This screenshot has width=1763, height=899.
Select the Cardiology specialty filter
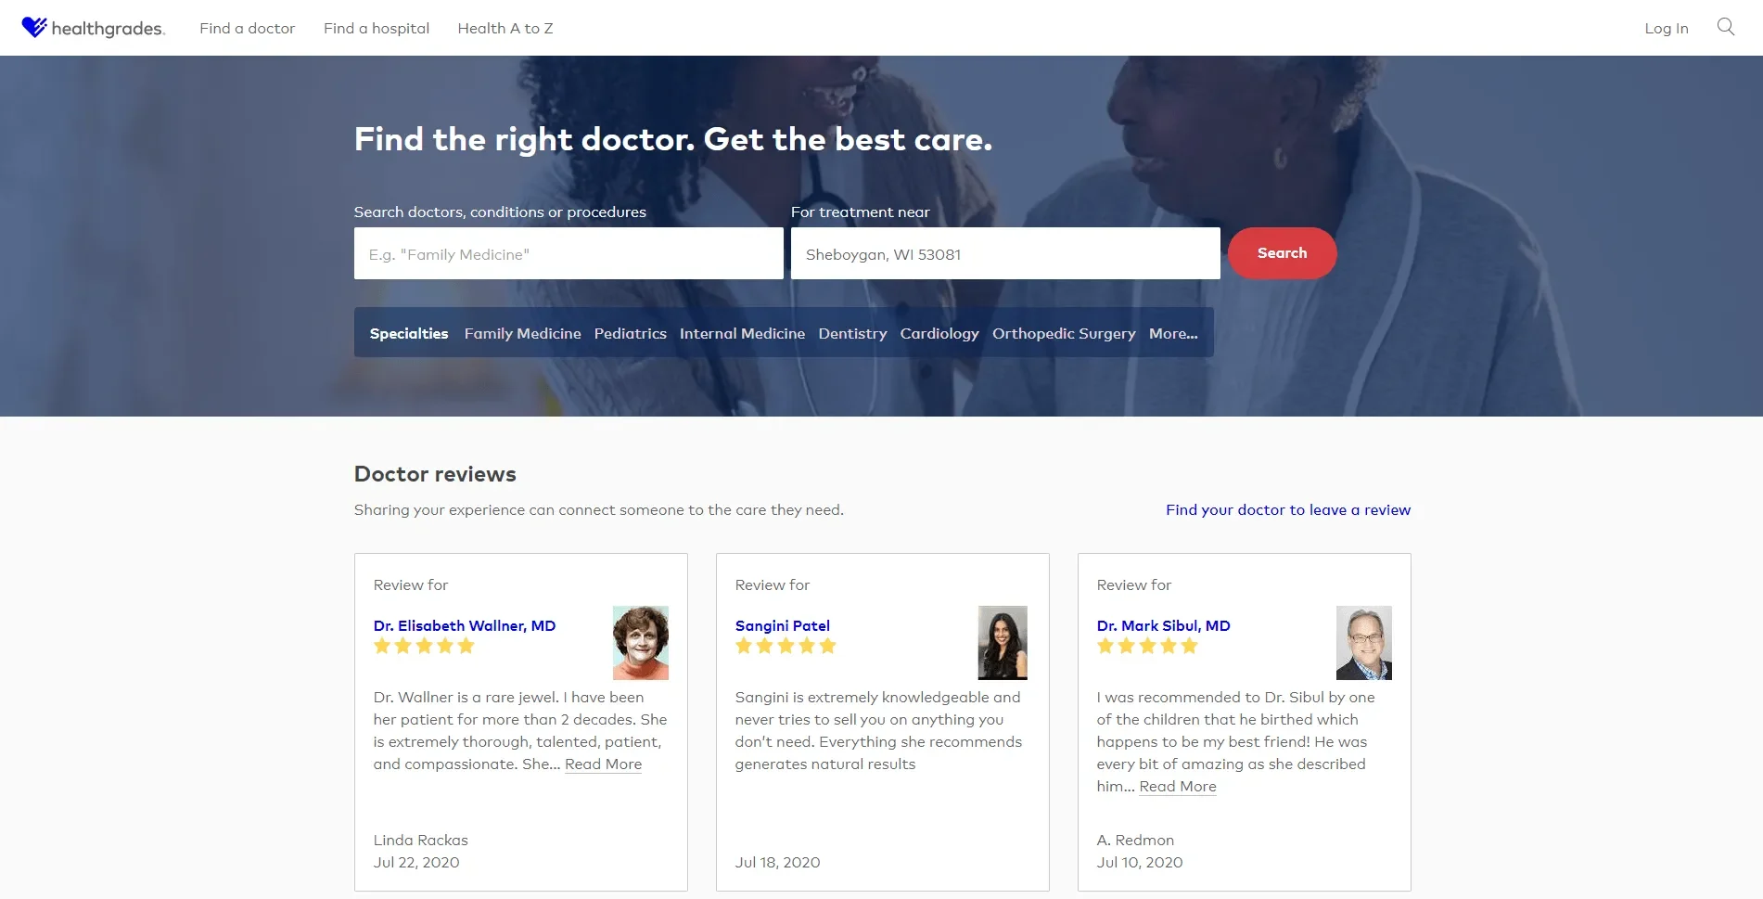pyautogui.click(x=939, y=333)
